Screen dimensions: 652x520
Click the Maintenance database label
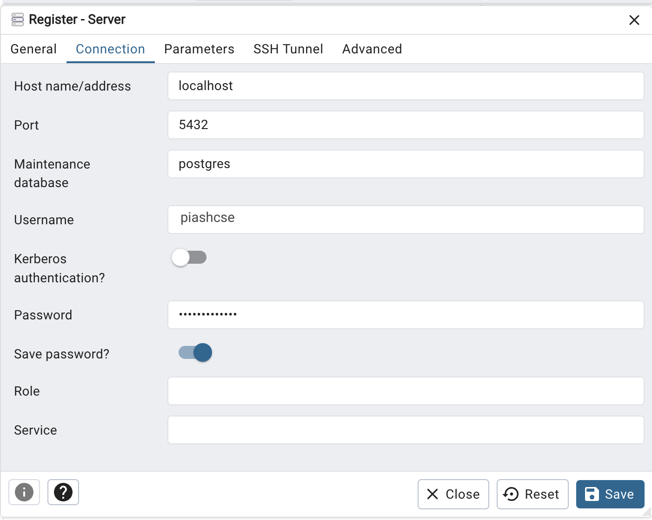pos(52,173)
